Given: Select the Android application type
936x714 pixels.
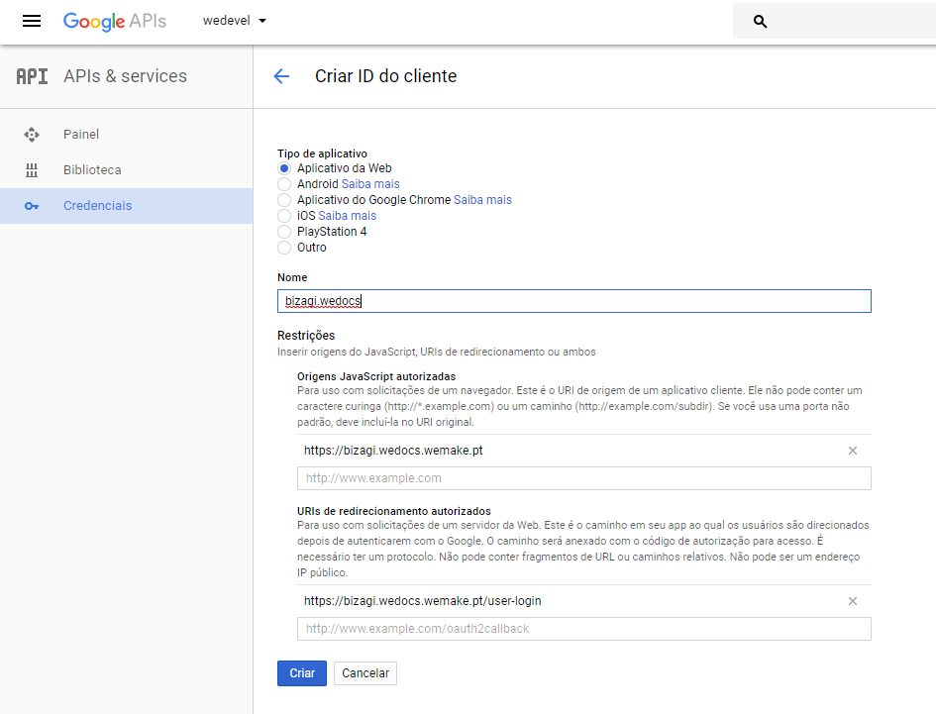Looking at the screenshot, I should 285,184.
